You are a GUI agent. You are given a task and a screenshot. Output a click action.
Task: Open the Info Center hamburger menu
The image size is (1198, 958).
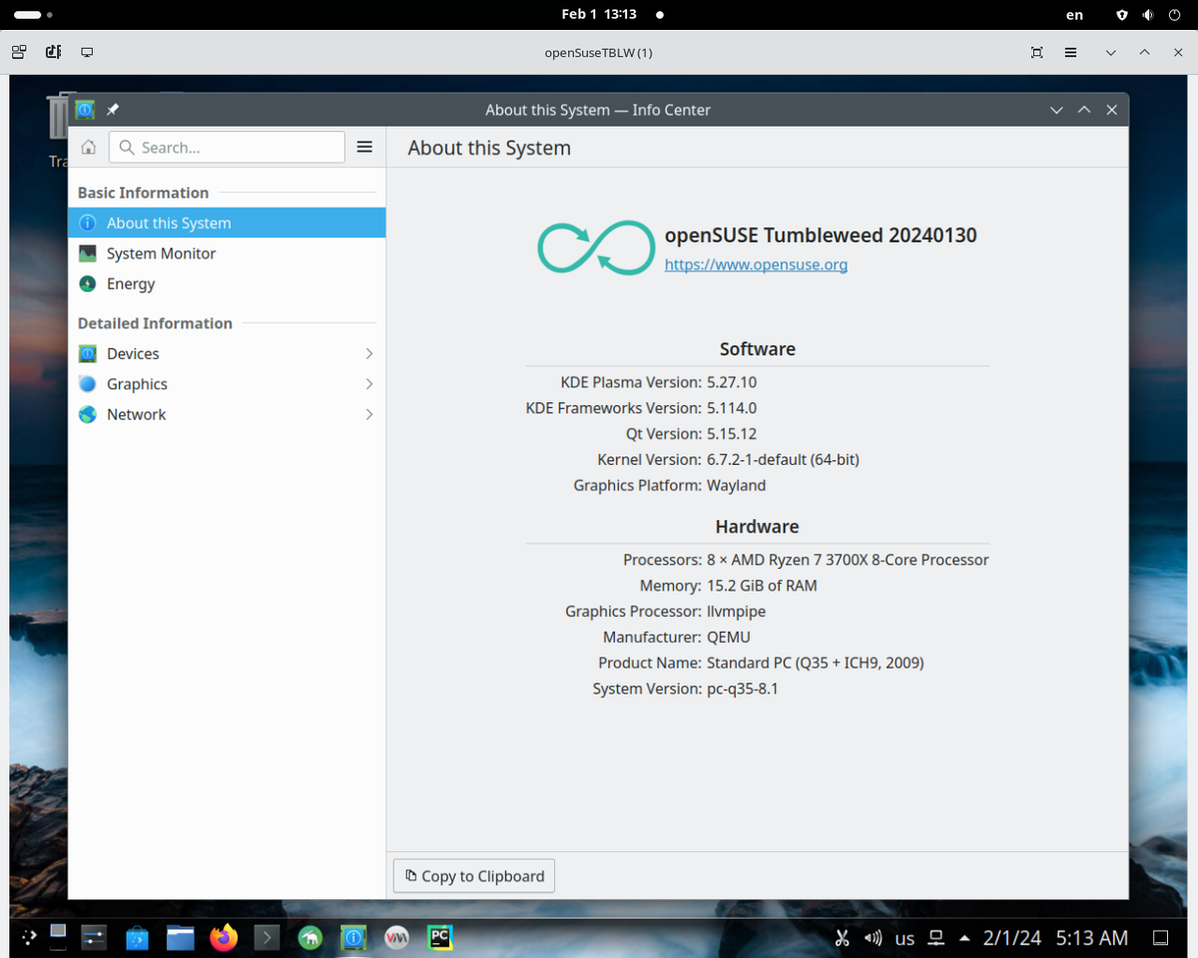(364, 147)
